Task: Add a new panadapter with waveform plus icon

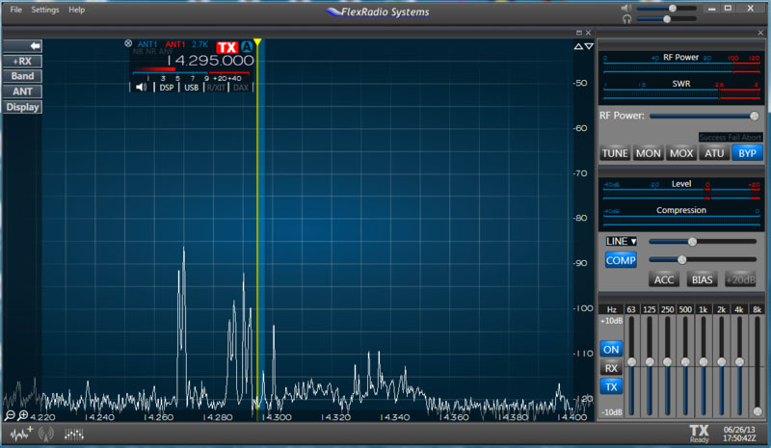Action: click(x=21, y=434)
